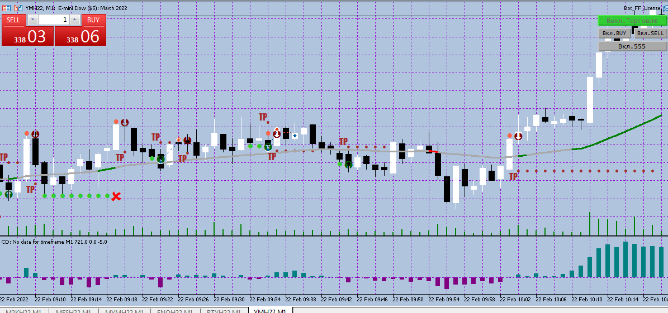Viewport: 668px width, 313px height.
Task: Select the buy arrow marker near 09:42
Action: pyautogui.click(x=348, y=165)
